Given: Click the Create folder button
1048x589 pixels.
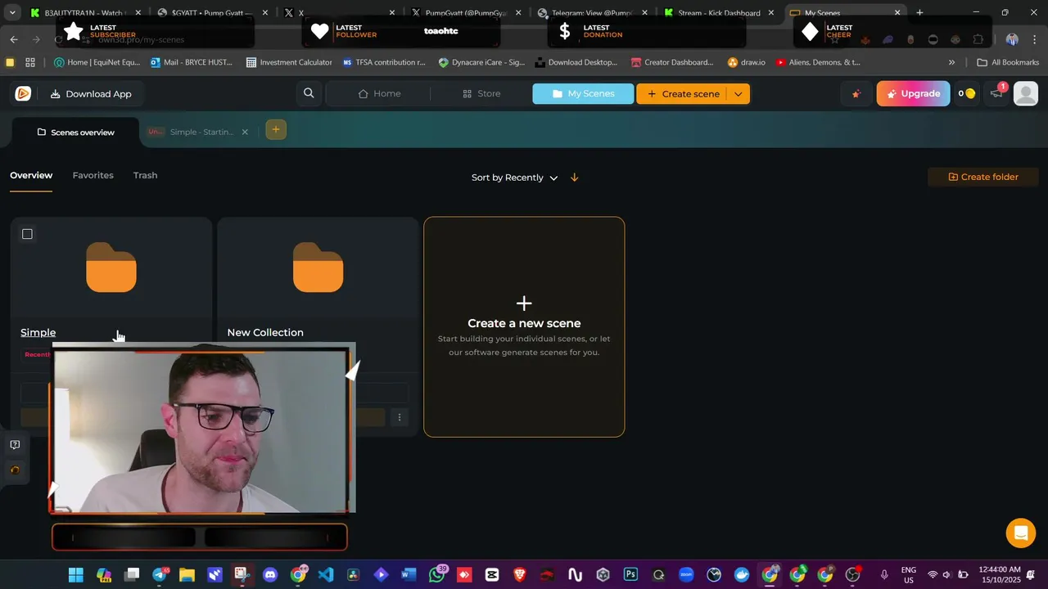Looking at the screenshot, I should tap(983, 177).
